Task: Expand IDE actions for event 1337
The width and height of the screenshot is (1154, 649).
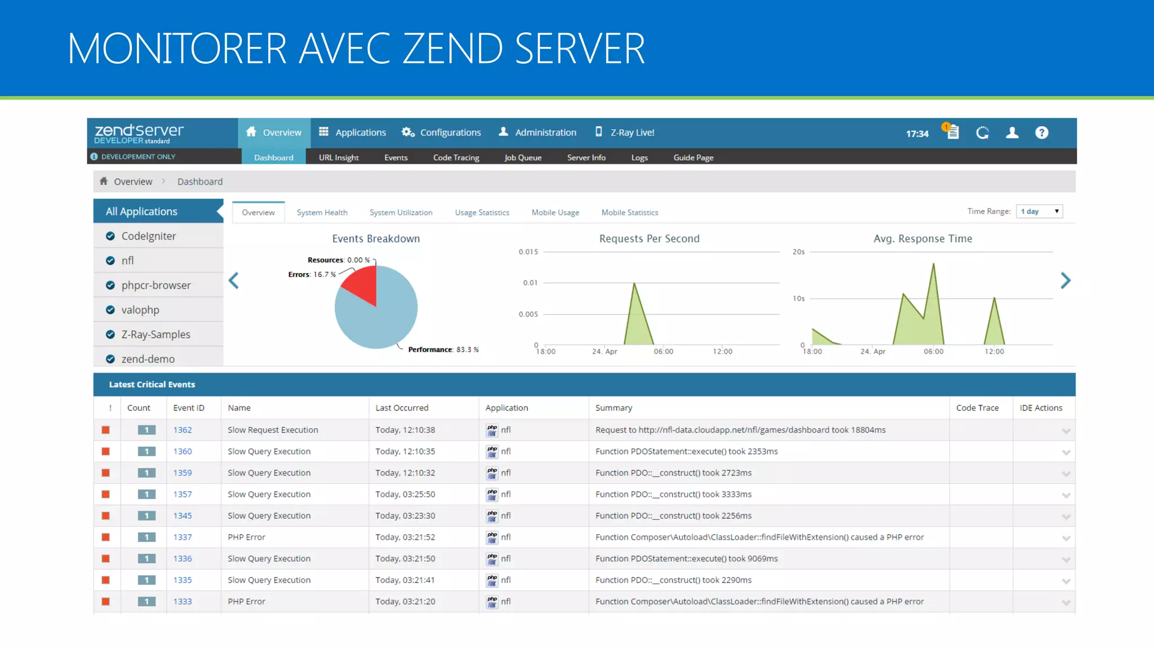Action: (1066, 539)
